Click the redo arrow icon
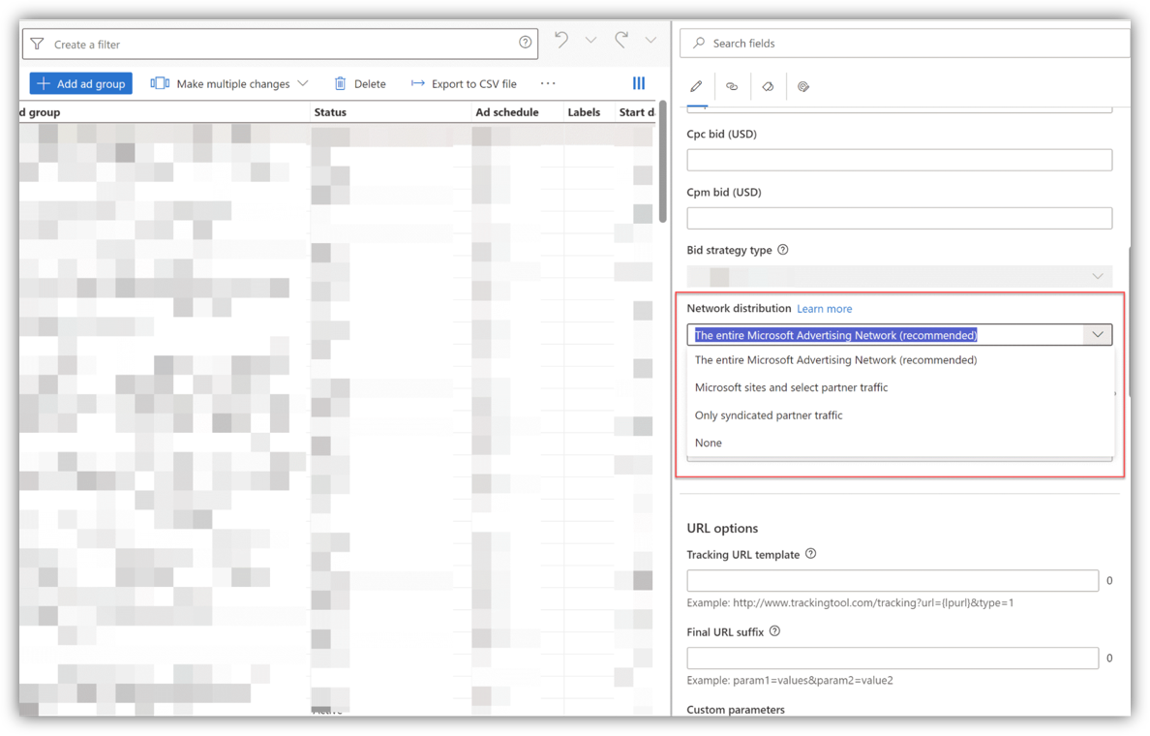This screenshot has width=1150, height=736. coord(621,40)
